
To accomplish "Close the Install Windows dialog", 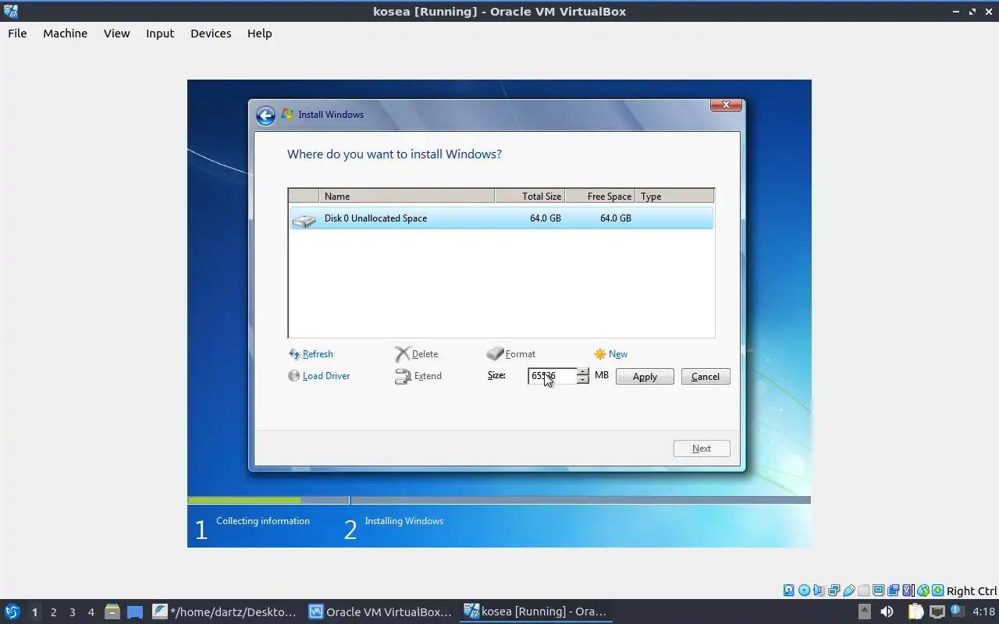I will tap(726, 105).
